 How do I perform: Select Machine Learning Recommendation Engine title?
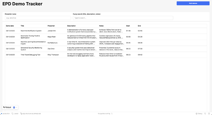[33, 43]
